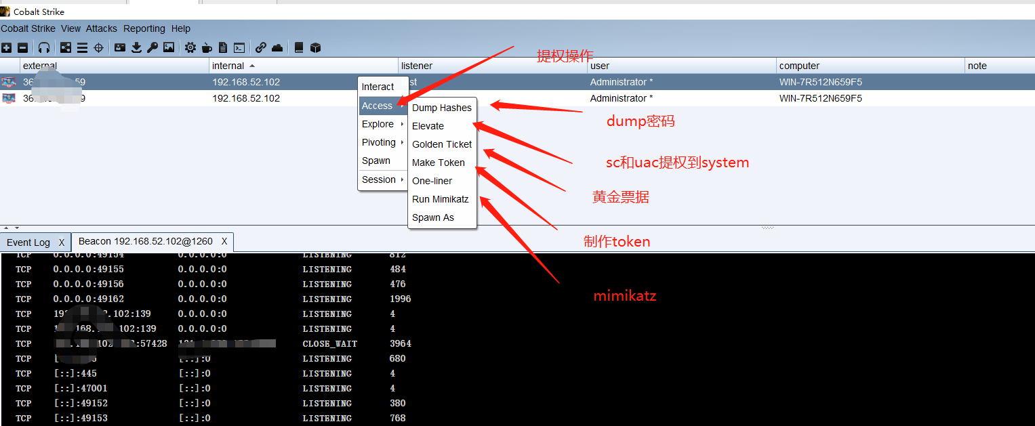
Task: Close the Event Log tab
Action: 62,242
